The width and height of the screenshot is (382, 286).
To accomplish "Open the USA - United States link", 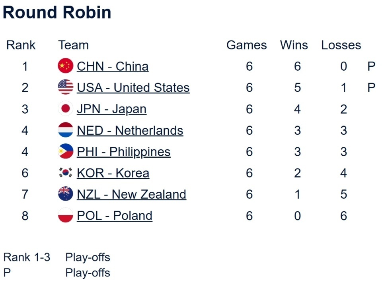I will pyautogui.click(x=133, y=87).
